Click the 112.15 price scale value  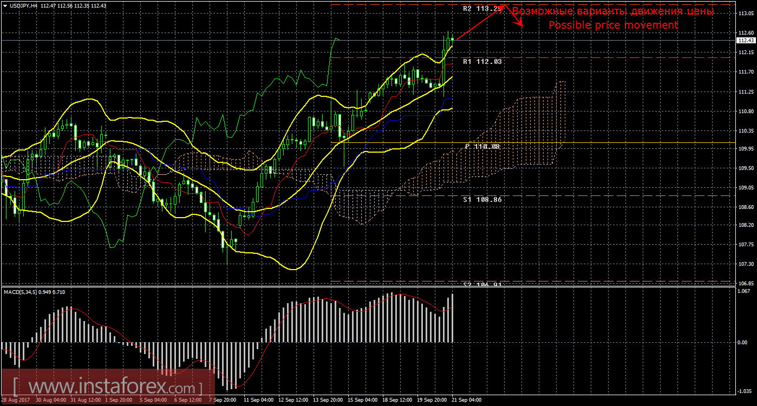(746, 52)
